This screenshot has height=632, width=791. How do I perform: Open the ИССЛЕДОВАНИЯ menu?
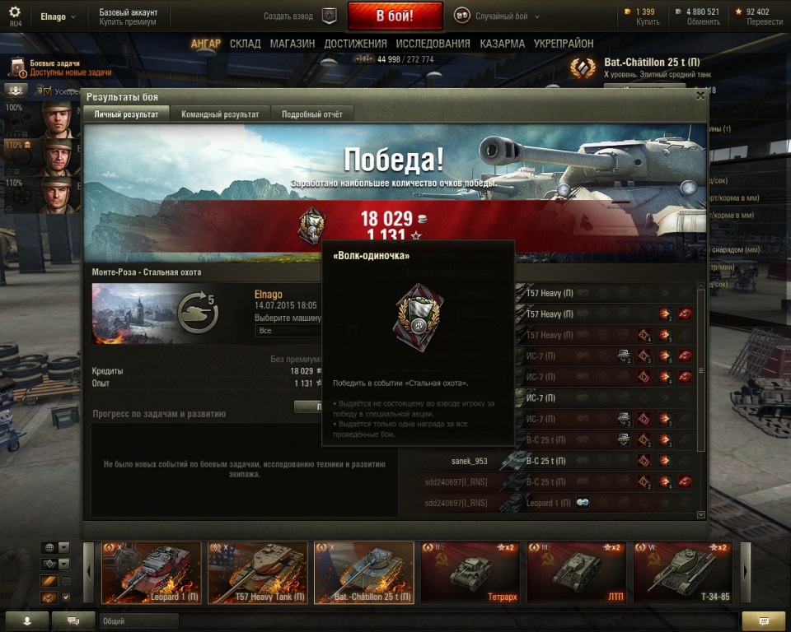pyautogui.click(x=433, y=44)
